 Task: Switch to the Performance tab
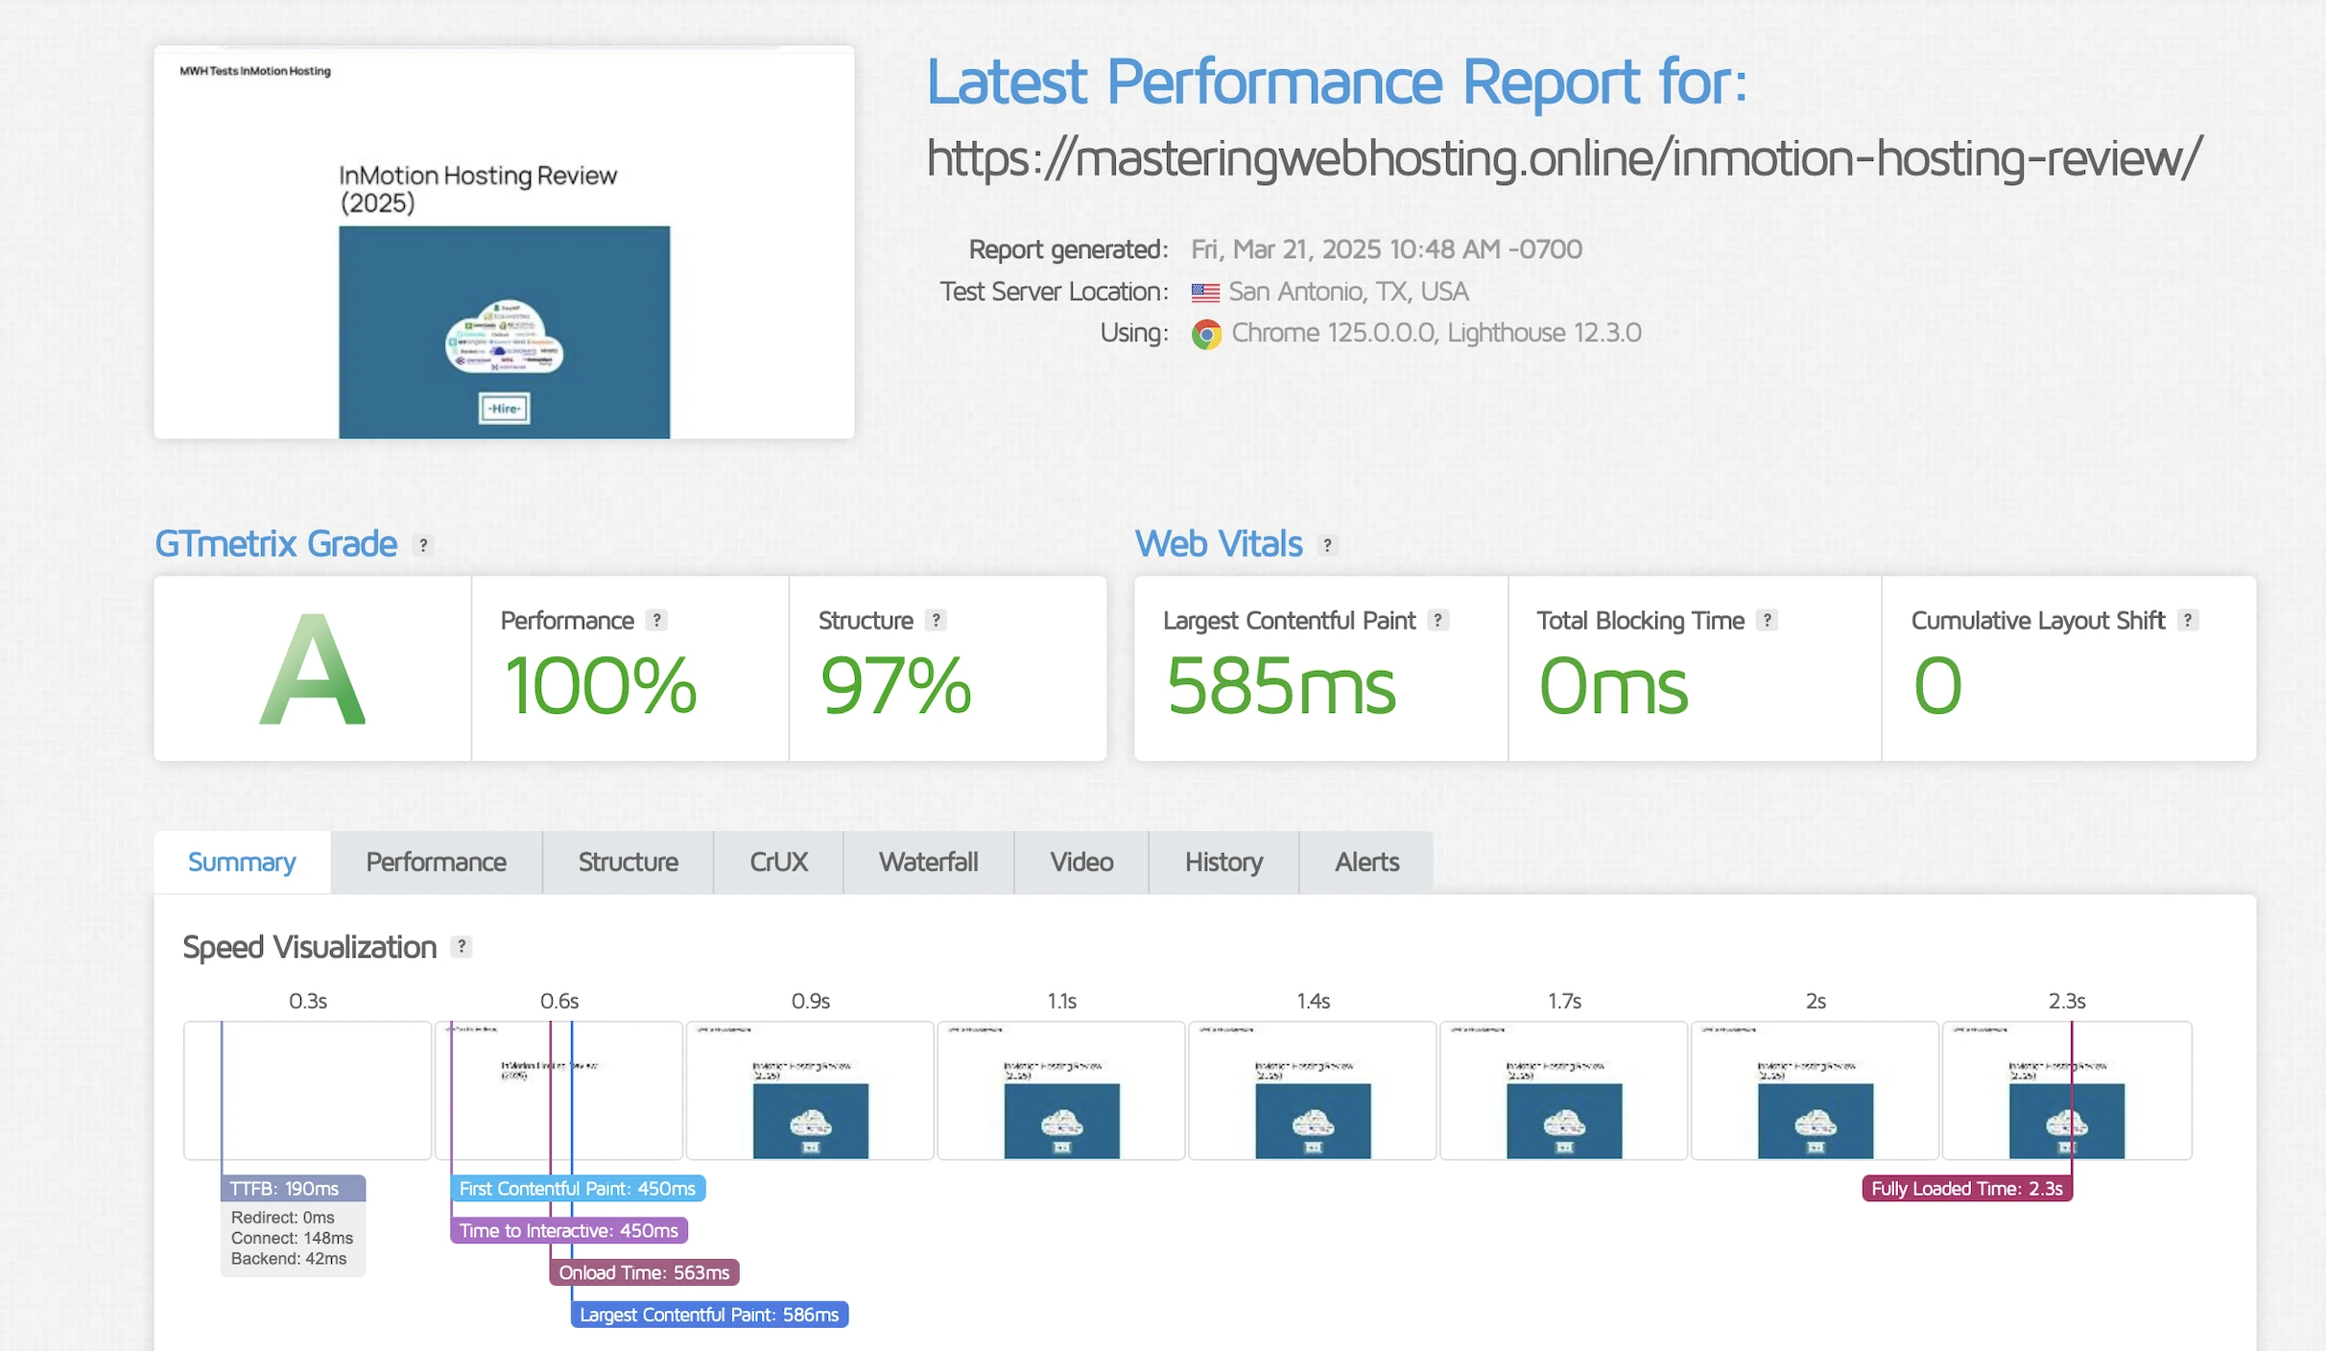436,862
